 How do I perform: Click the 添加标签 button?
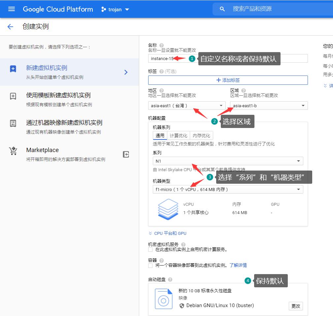point(228,80)
